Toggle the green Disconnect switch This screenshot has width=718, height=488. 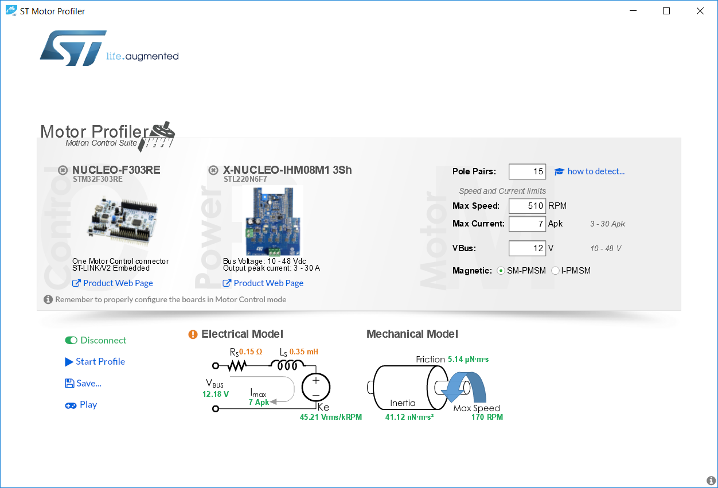point(71,341)
